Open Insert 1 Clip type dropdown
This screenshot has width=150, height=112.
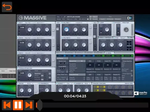point(69,84)
